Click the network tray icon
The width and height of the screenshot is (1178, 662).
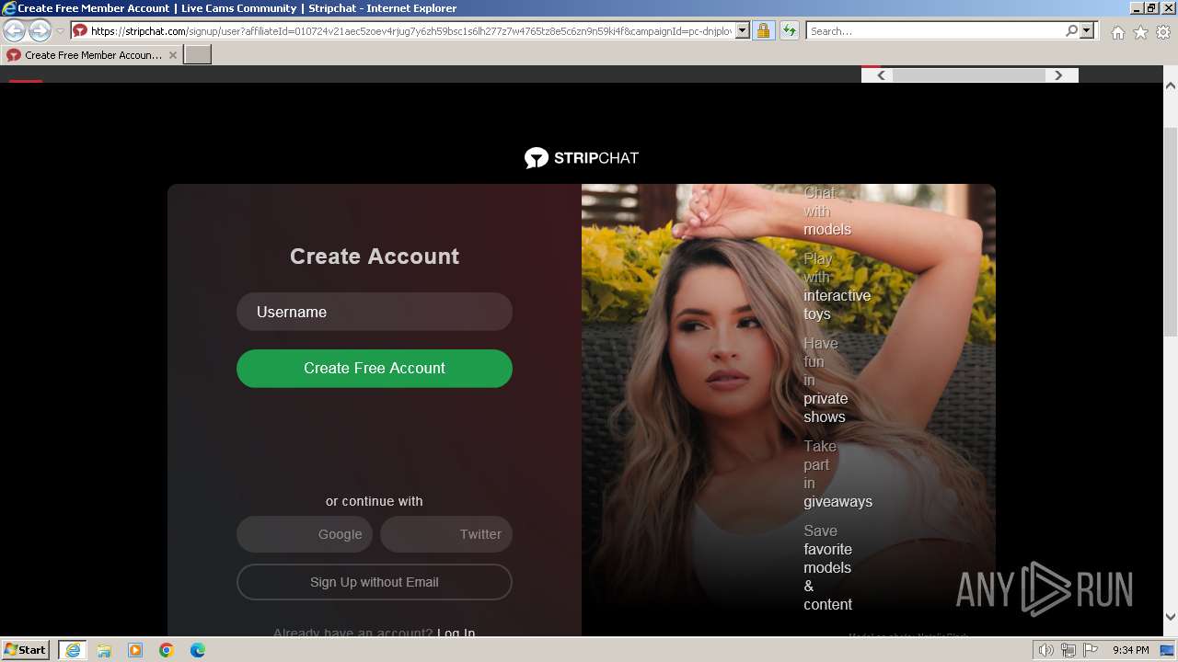(1068, 650)
